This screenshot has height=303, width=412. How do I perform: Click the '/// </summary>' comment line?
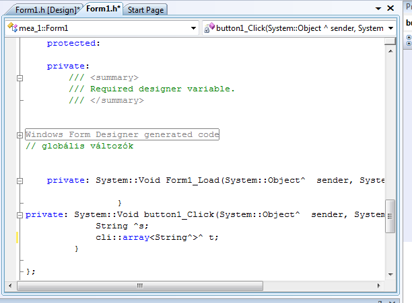[x=106, y=100]
